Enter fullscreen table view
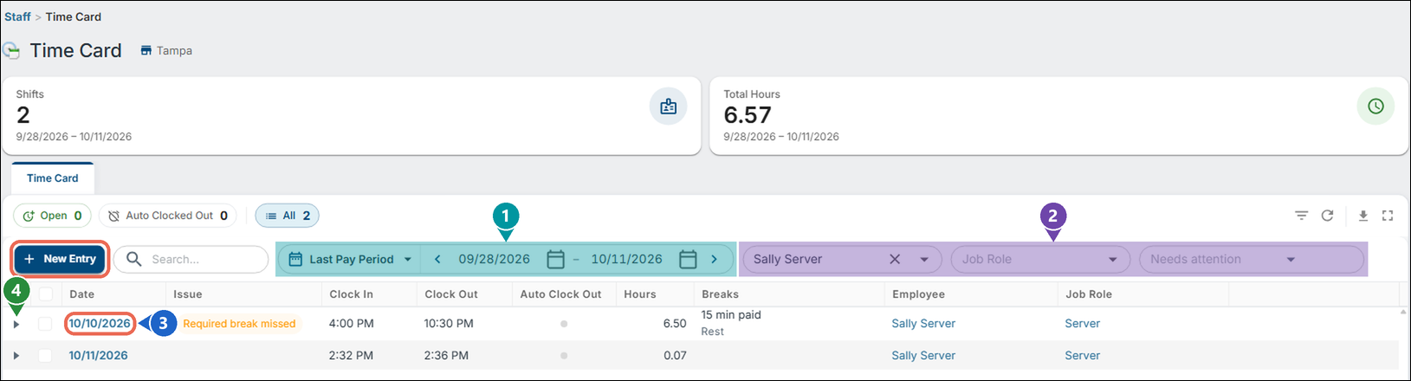The width and height of the screenshot is (1411, 381). pos(1388,216)
